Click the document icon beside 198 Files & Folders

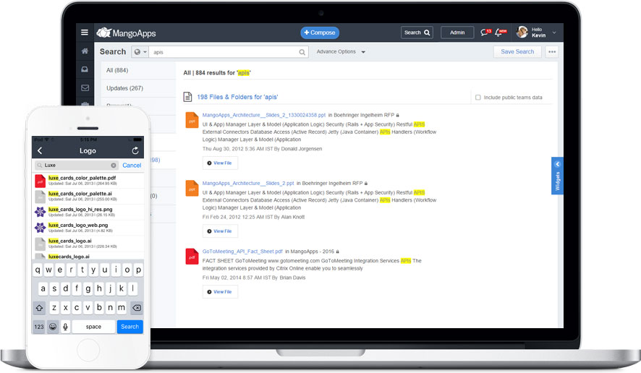187,97
